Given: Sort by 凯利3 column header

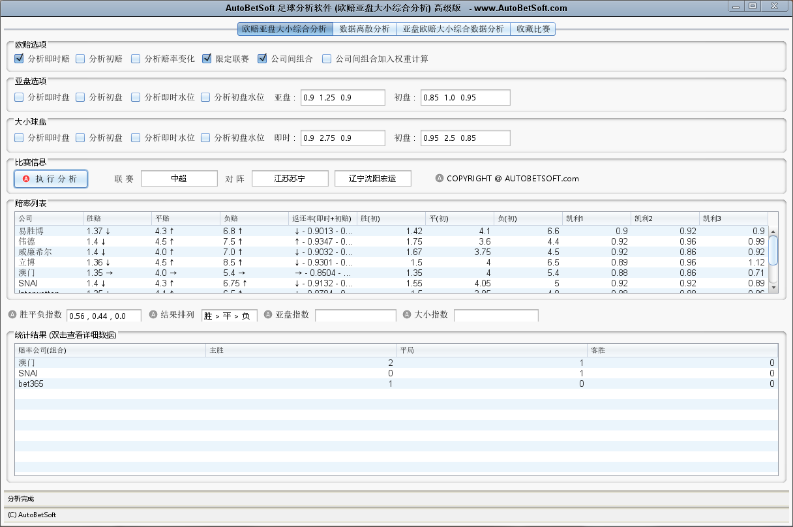Looking at the screenshot, I should pos(734,218).
